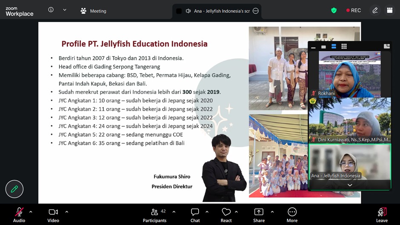Open the More menu
This screenshot has height=225, width=400.
pos(292,214)
